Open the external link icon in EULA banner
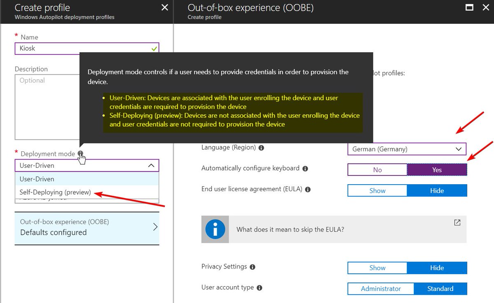Image resolution: width=494 pixels, height=303 pixels. 457,222
